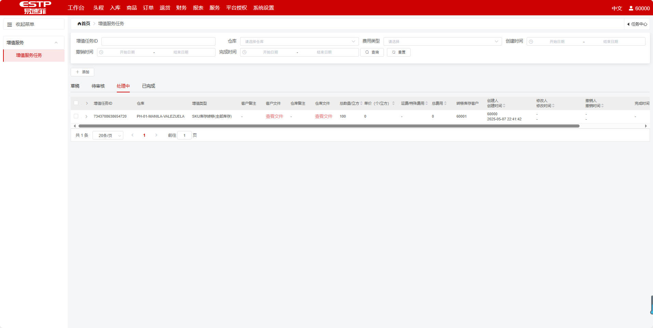Click the next page arrow in pagination
This screenshot has width=653, height=328.
156,135
